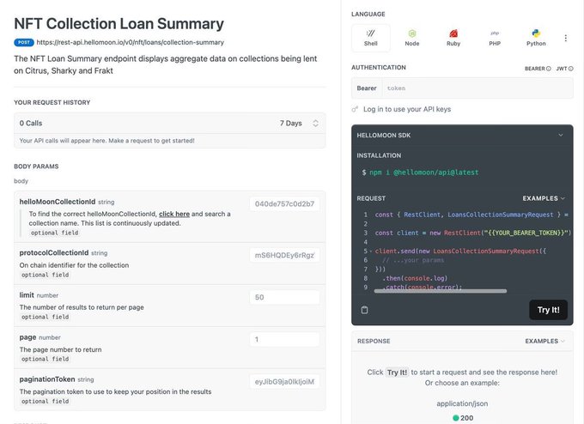The width and height of the screenshot is (584, 424).
Task: Select the Shell language icon
Action: coord(371,38)
